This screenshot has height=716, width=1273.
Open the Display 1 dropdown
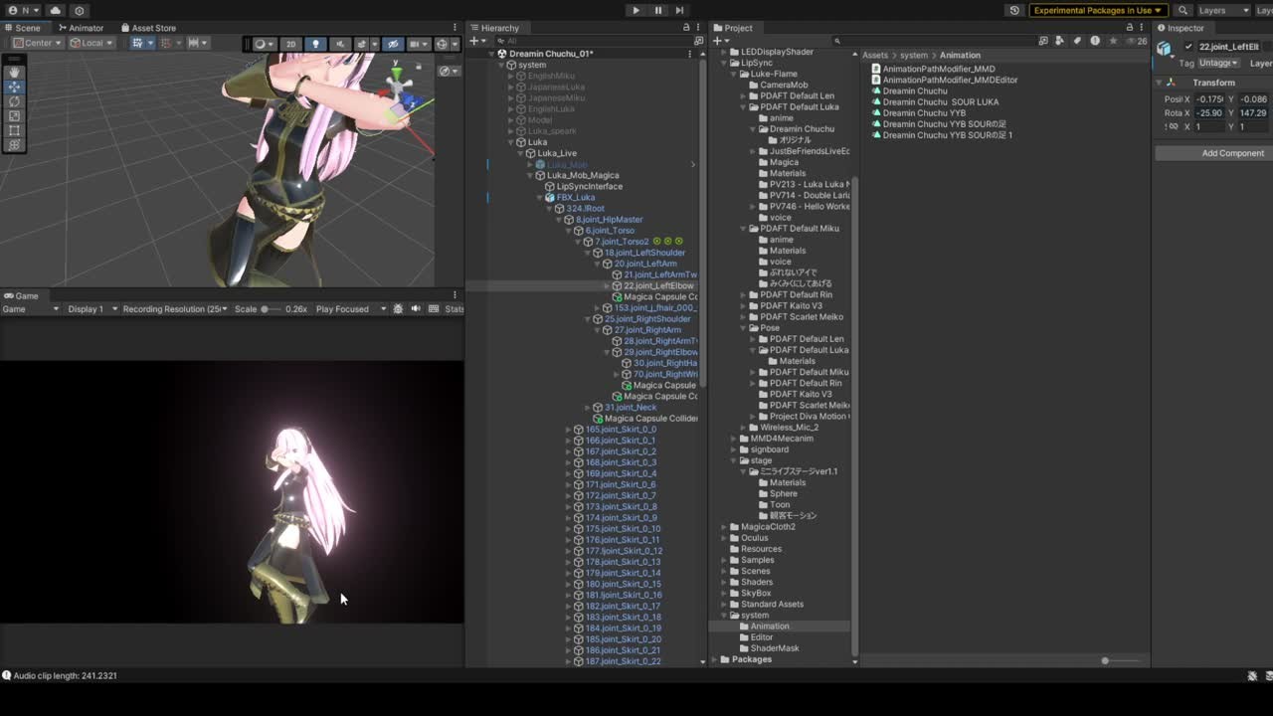click(90, 309)
